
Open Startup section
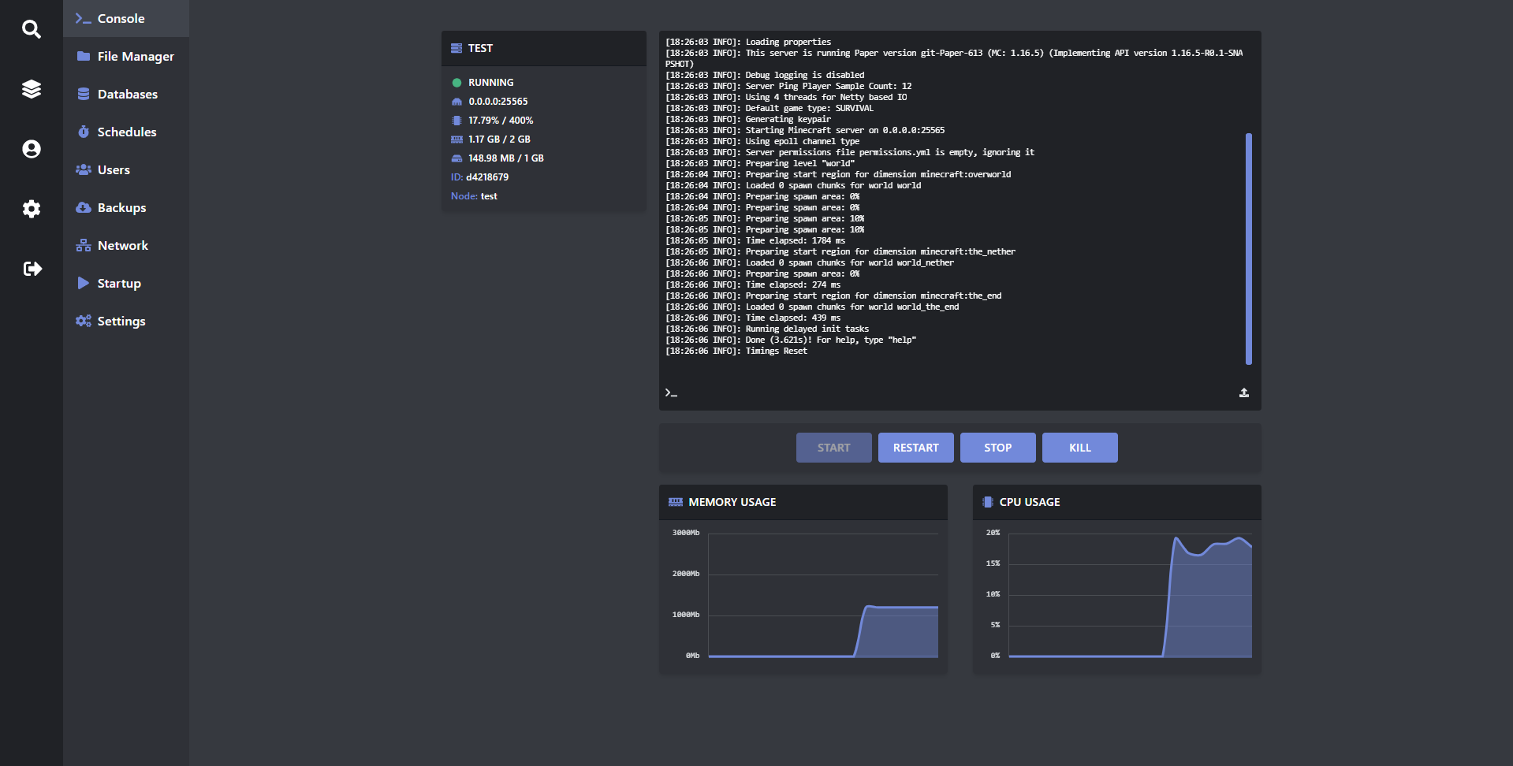[126, 283]
